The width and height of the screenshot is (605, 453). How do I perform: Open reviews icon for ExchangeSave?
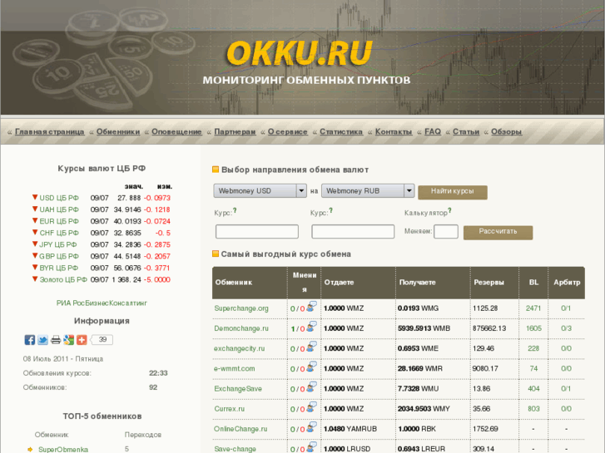pos(311,387)
